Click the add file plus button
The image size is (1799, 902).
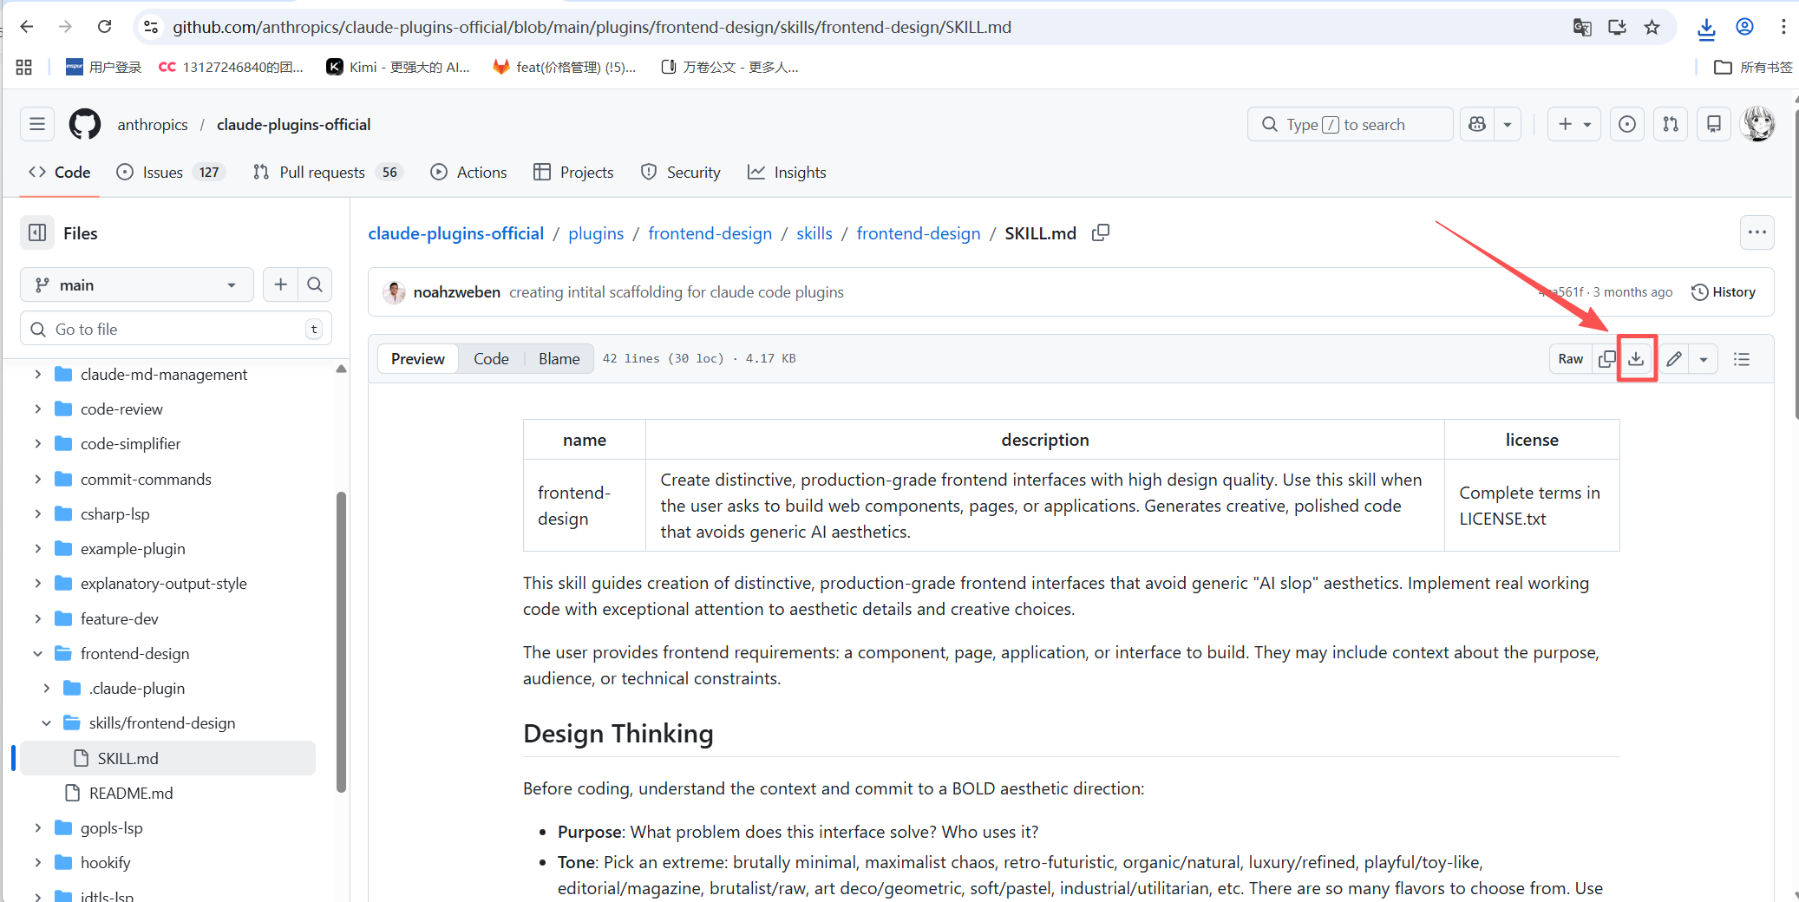[280, 284]
